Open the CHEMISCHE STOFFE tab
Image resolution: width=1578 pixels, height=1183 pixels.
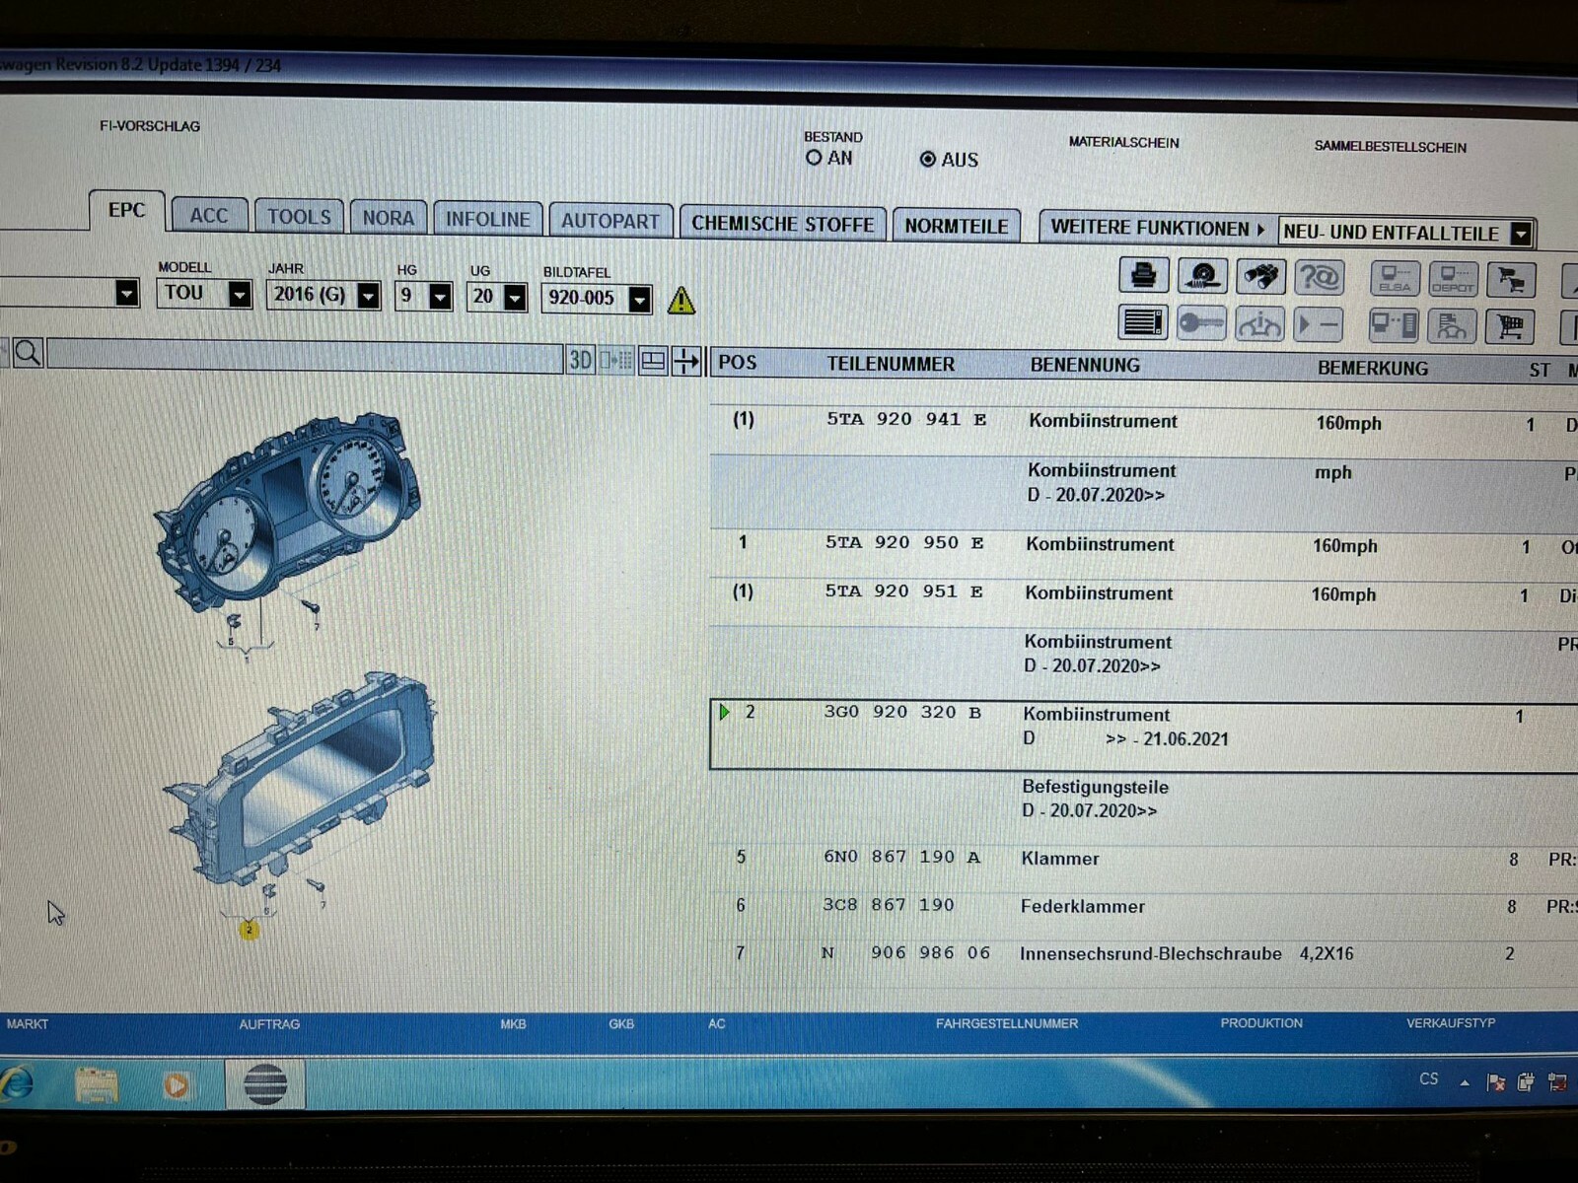pyautogui.click(x=782, y=224)
